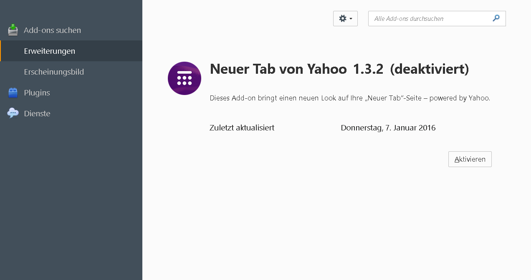The height and width of the screenshot is (280, 531).
Task: Click the magnifier search icon
Action: coord(496,18)
